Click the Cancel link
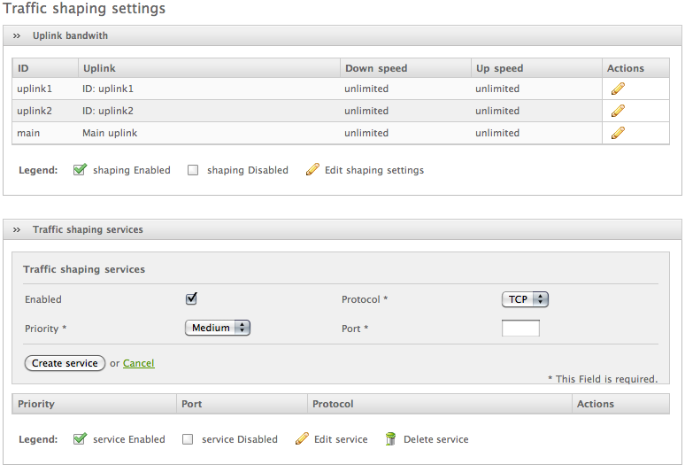Screen dimensions: 685x472 coord(138,363)
